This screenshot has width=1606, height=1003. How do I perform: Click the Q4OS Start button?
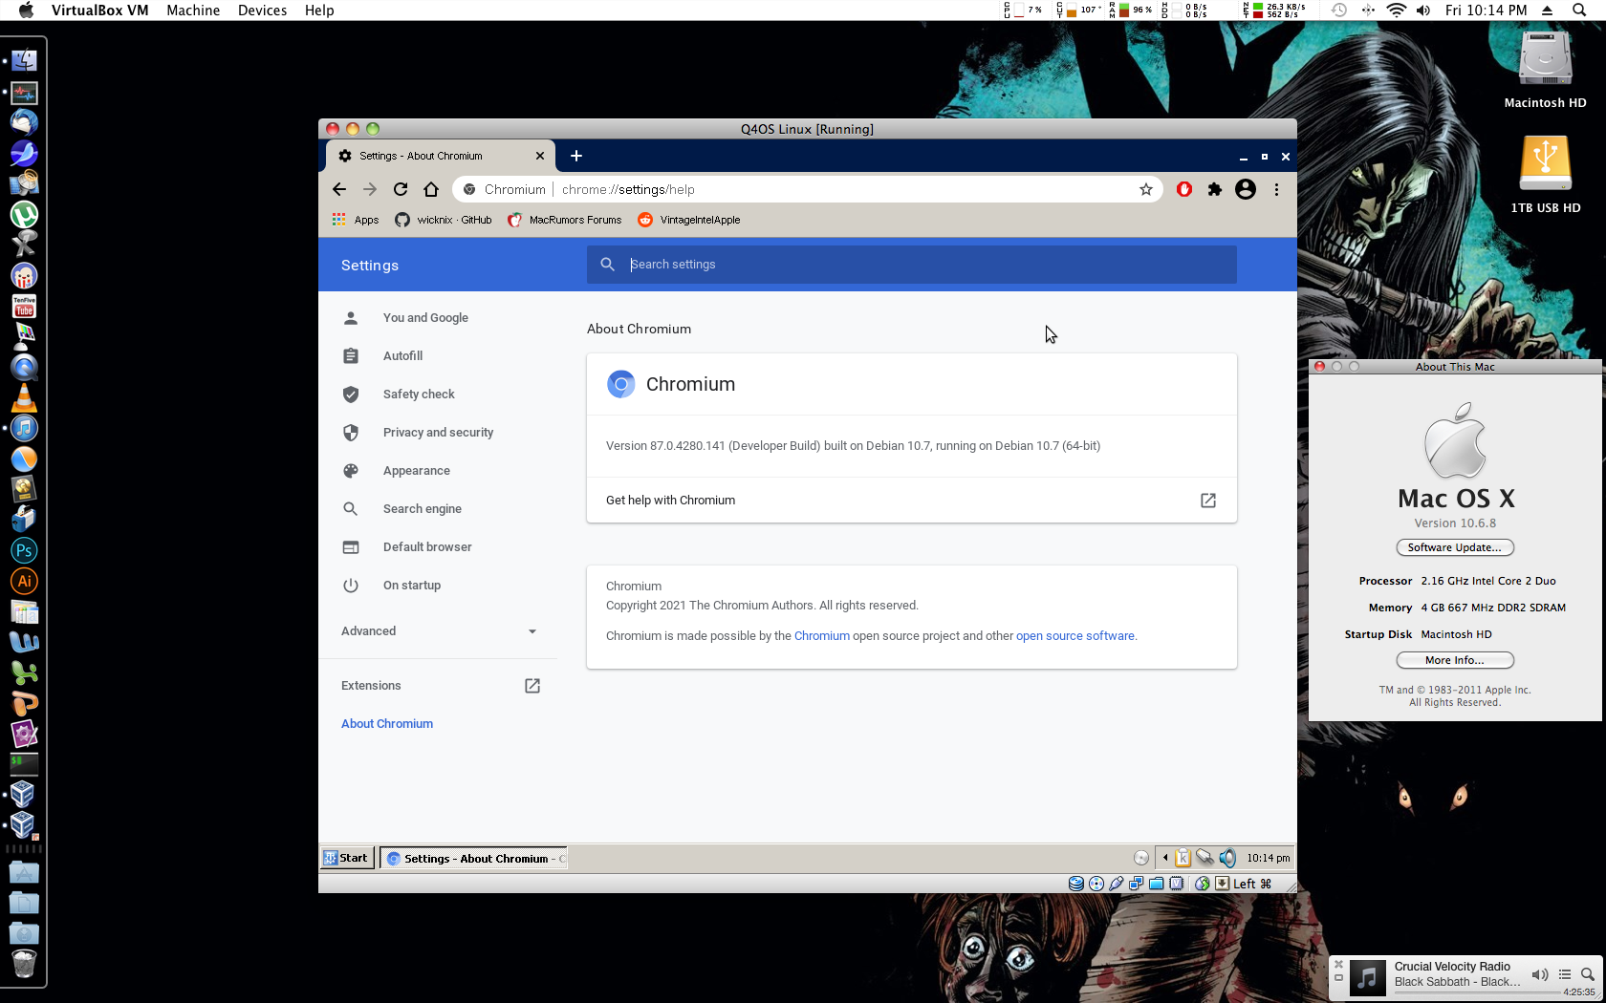[346, 858]
